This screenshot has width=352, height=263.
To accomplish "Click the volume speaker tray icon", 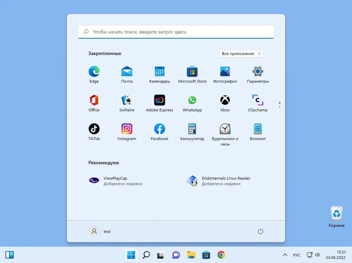I will pos(317,255).
